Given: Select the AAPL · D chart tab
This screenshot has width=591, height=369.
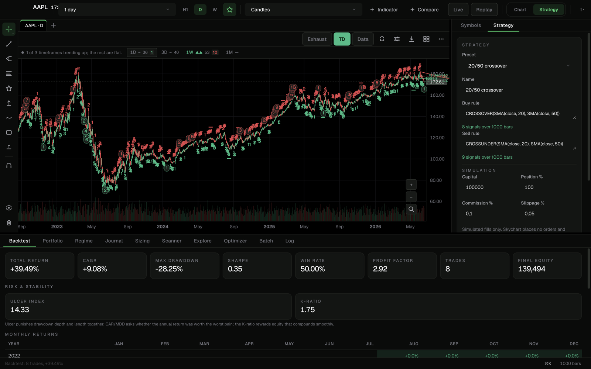Looking at the screenshot, I should [34, 25].
